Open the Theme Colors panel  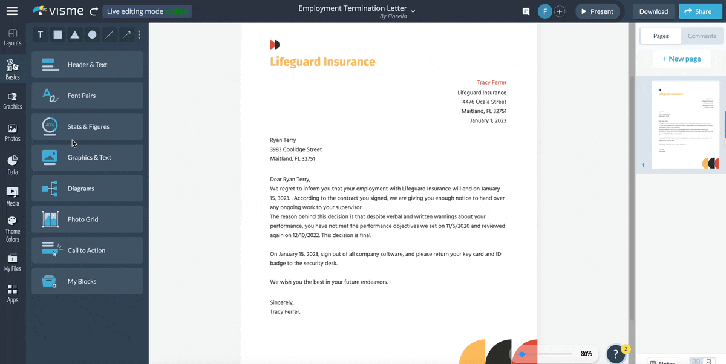click(x=13, y=227)
